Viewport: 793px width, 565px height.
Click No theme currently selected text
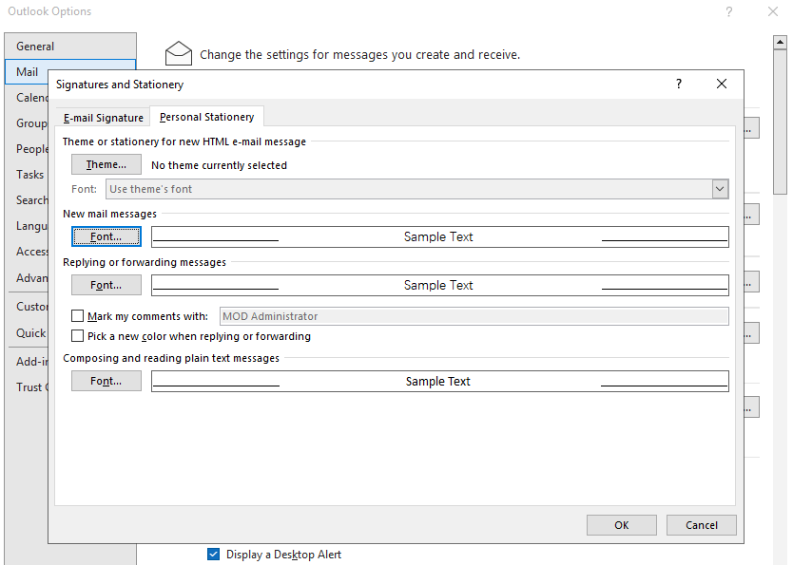(219, 165)
